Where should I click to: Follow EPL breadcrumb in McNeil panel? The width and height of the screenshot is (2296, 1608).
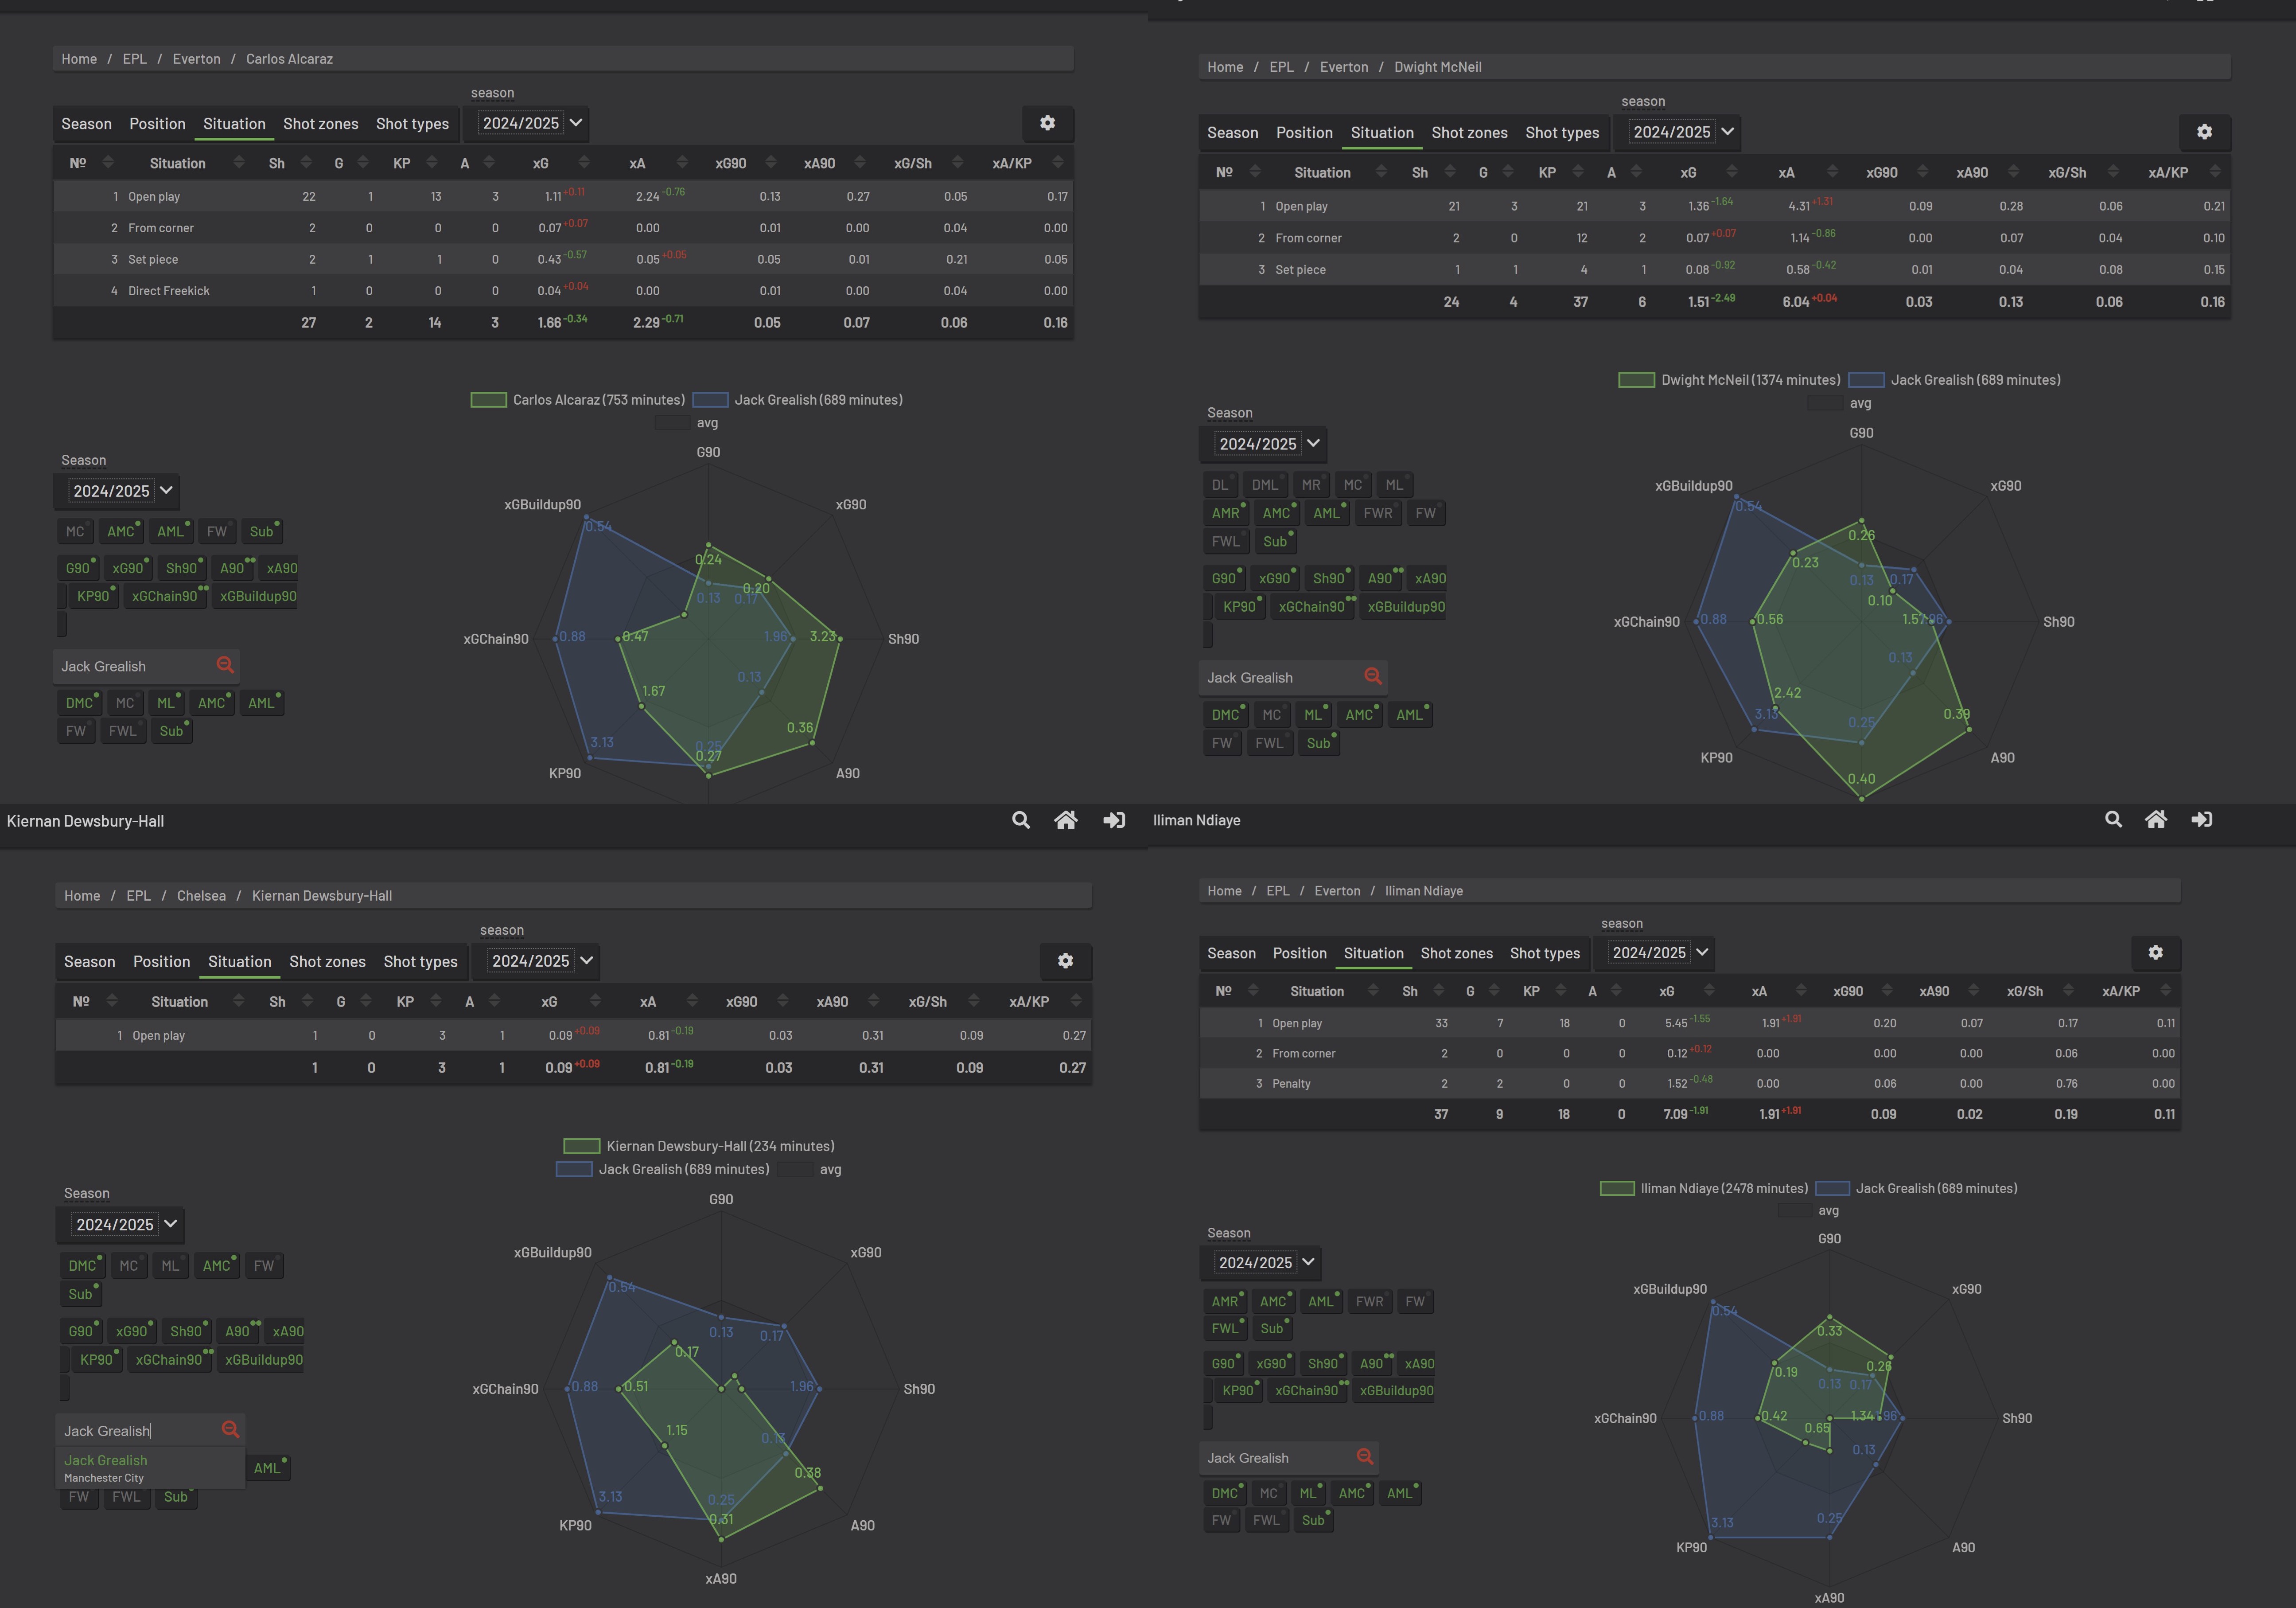click(x=1281, y=67)
